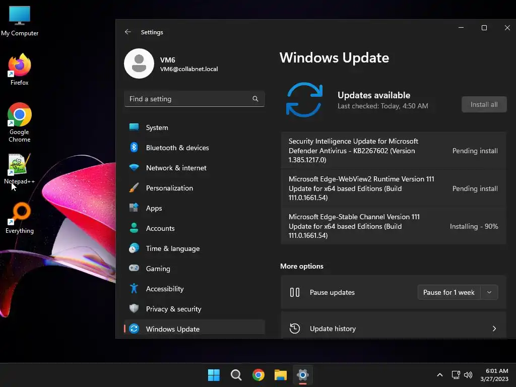The height and width of the screenshot is (387, 516).
Task: Click the Settings window title
Action: tap(152, 32)
